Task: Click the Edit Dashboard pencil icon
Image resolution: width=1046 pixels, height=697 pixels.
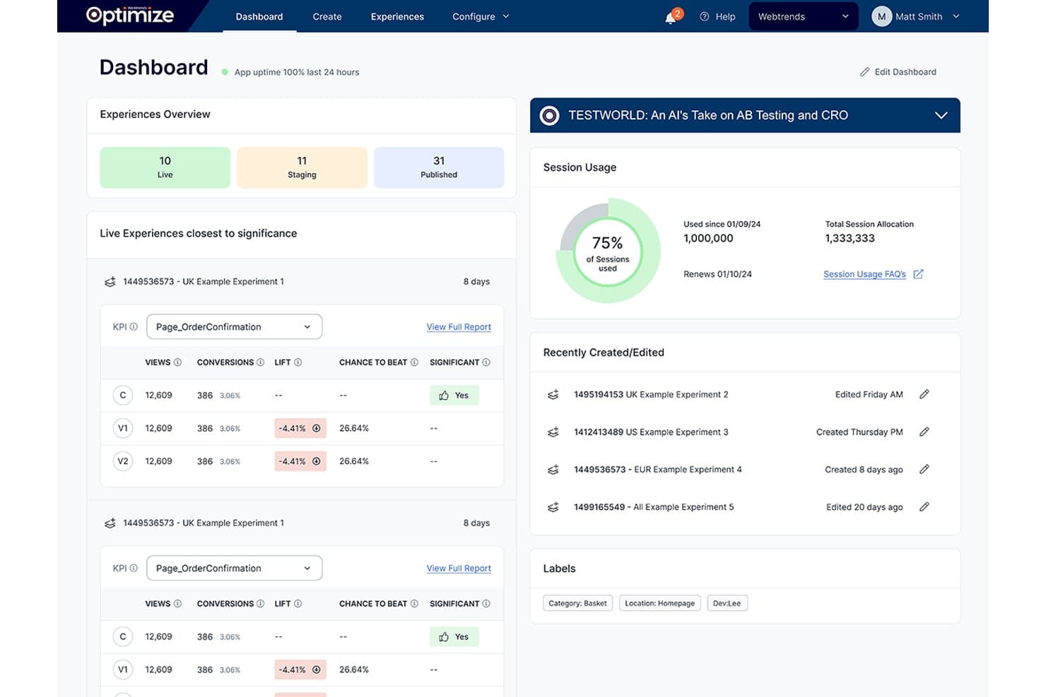Action: coord(864,71)
